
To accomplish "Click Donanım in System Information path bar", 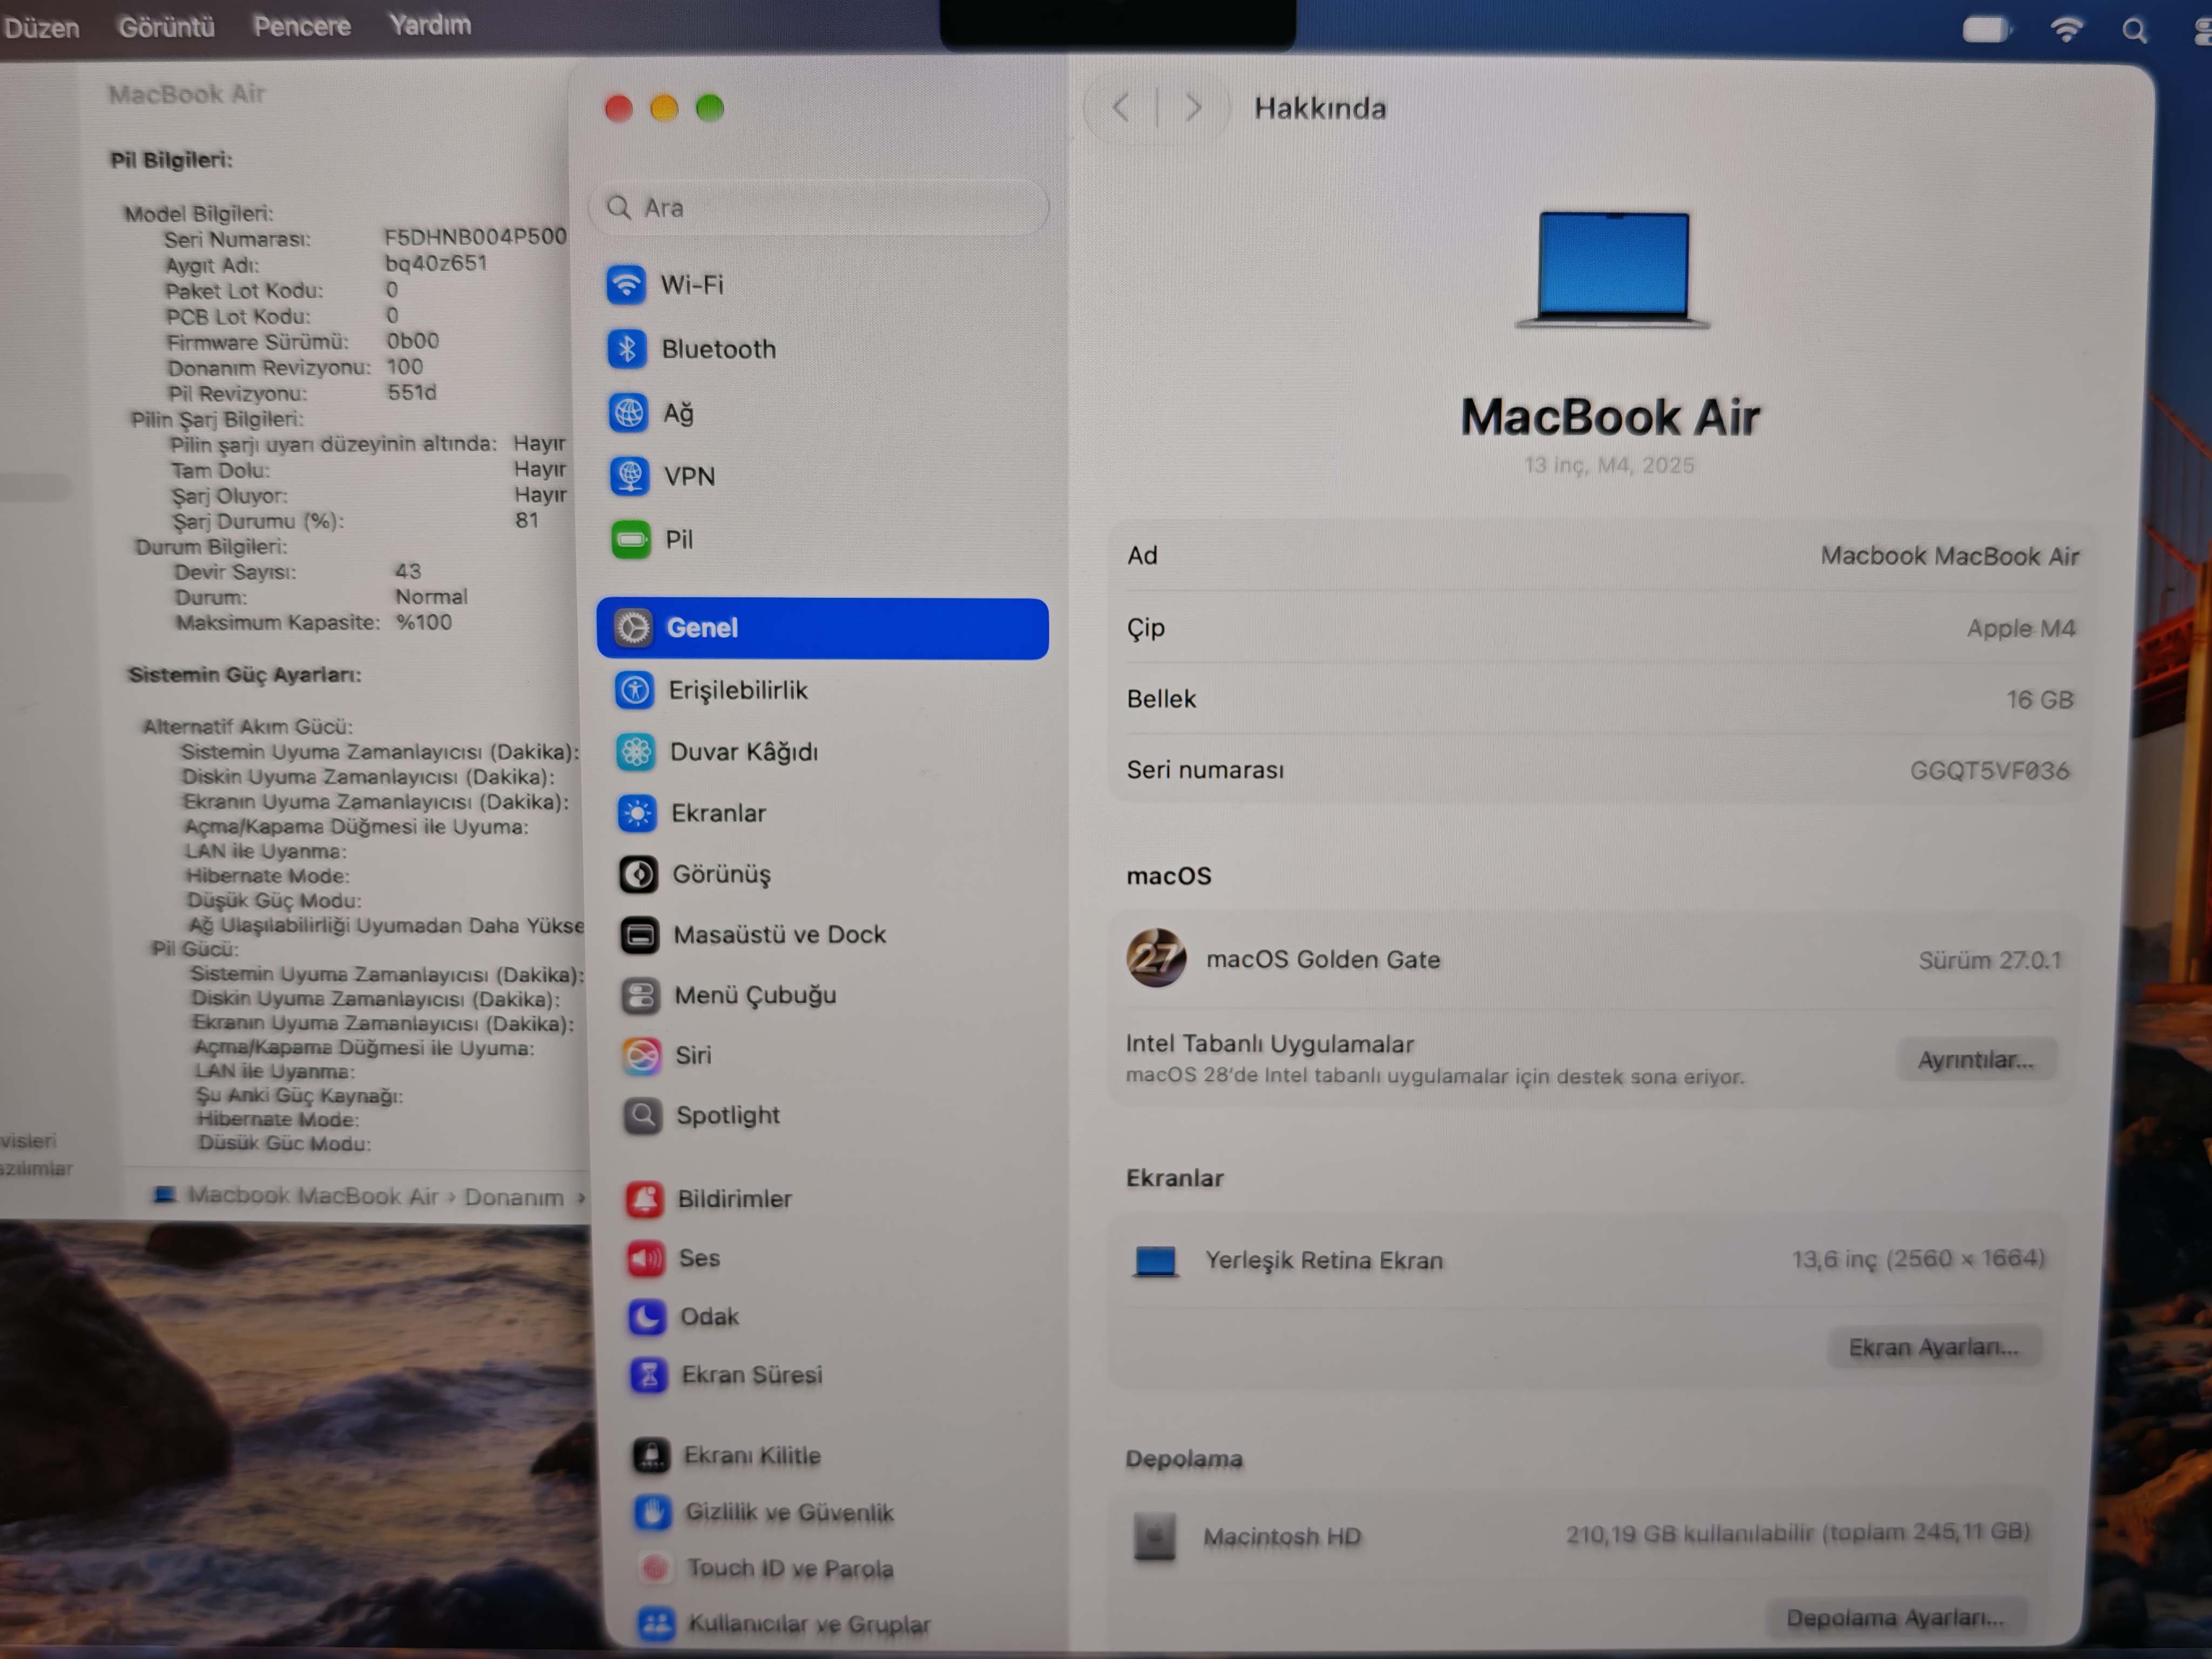I will 514,1197.
